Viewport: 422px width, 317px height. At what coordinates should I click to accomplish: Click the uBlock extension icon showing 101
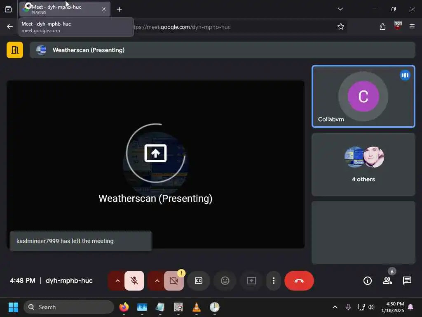tap(398, 26)
